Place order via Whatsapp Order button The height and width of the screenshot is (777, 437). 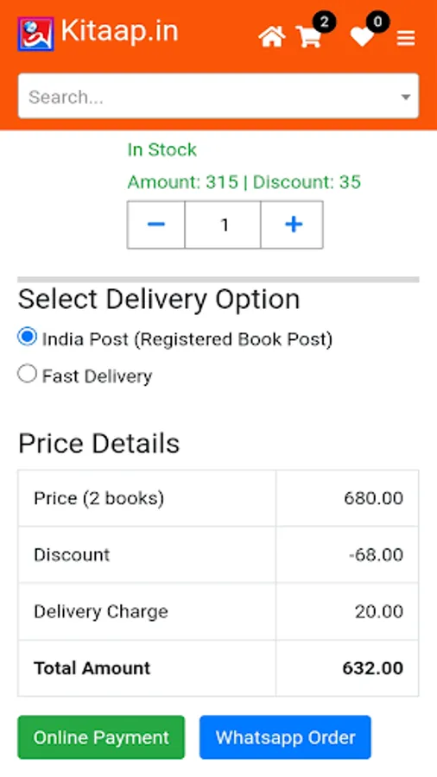[x=285, y=737]
